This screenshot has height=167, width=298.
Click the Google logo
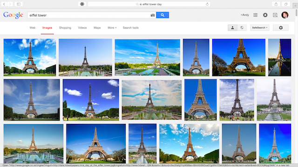(x=13, y=15)
